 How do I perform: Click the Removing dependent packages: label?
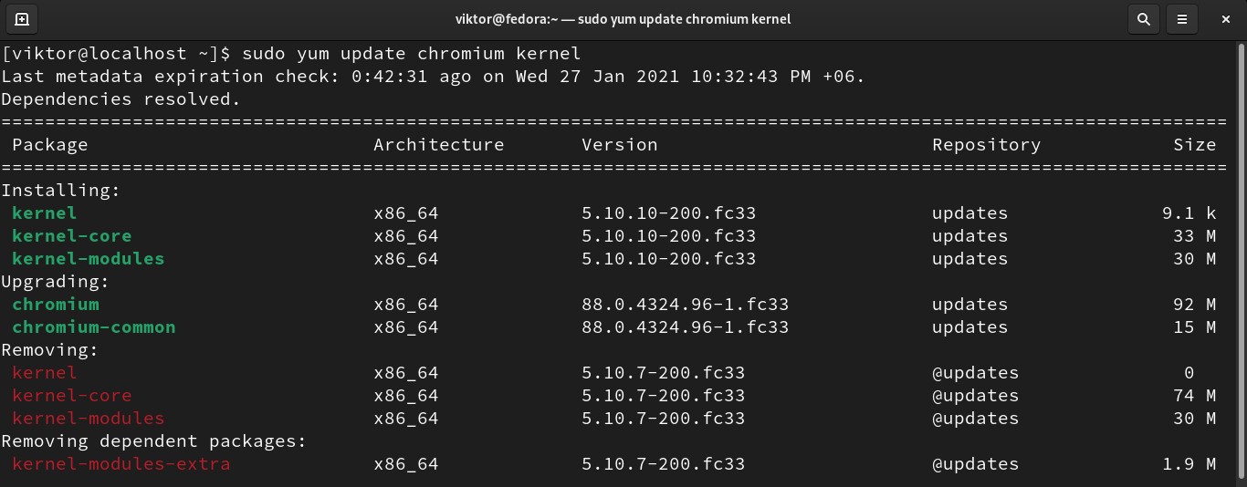(x=153, y=441)
